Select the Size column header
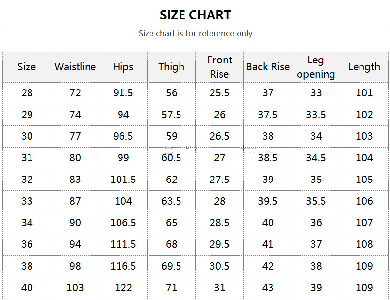This screenshot has height=300, width=390. (x=27, y=67)
